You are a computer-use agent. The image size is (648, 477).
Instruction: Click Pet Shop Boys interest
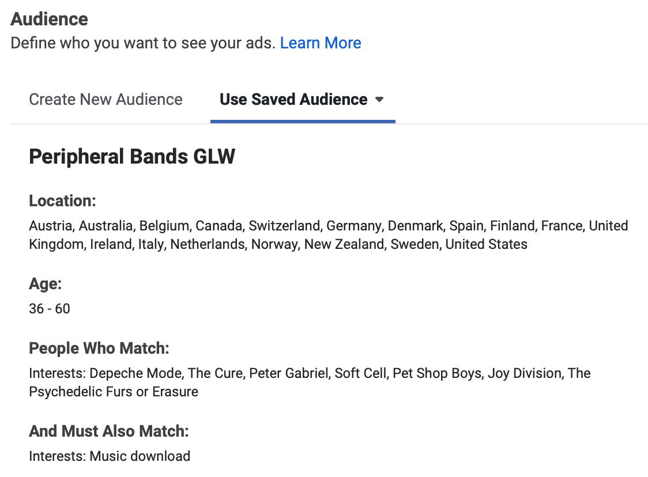[437, 374]
